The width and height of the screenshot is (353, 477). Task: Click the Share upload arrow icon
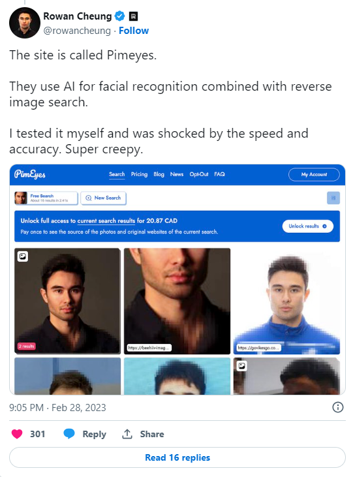(x=127, y=434)
